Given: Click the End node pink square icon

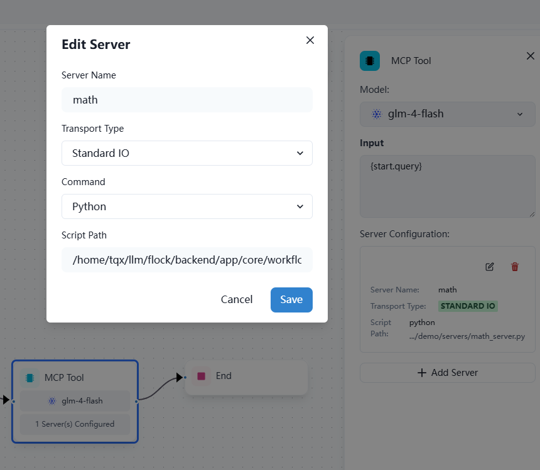Looking at the screenshot, I should (x=201, y=376).
